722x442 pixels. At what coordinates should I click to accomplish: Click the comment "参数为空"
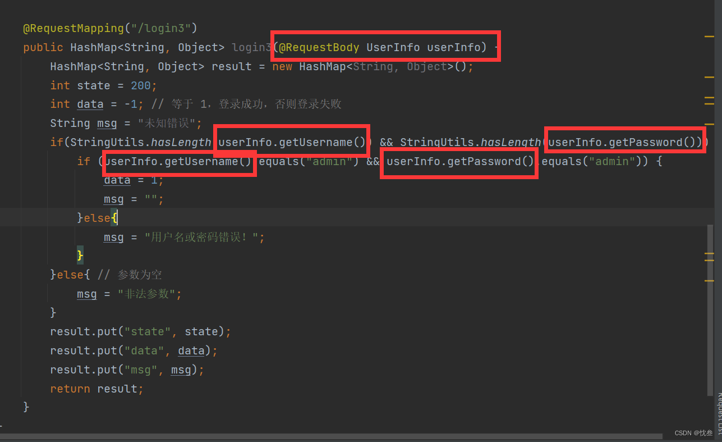(x=130, y=275)
